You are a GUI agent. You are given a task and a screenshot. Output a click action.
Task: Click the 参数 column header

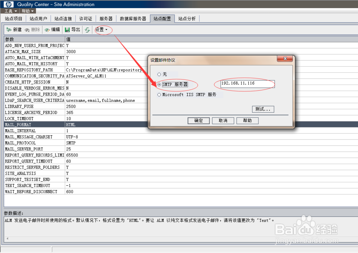tap(34, 39)
